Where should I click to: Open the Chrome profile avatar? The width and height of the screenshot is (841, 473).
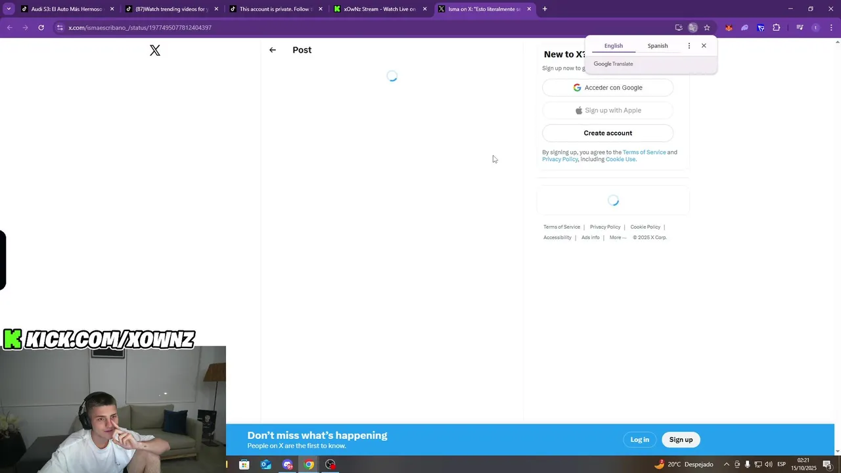tap(815, 28)
